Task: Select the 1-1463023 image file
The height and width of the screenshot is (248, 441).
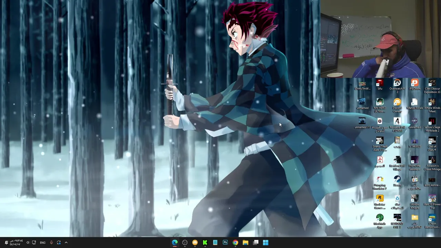Action: (414, 143)
